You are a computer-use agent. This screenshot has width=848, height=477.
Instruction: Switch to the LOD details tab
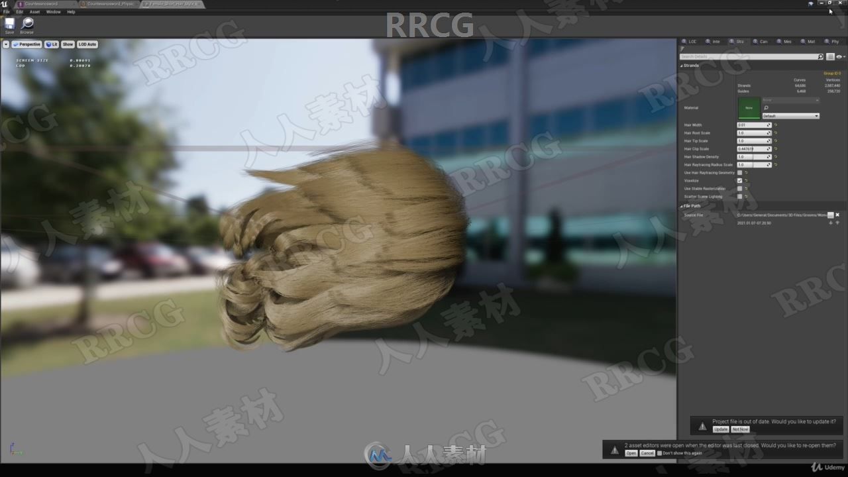(690, 42)
